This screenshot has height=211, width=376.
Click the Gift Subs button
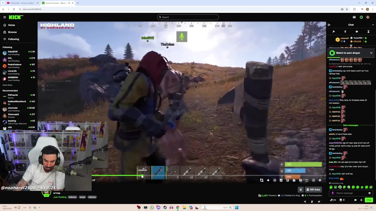pyautogui.click(x=313, y=190)
